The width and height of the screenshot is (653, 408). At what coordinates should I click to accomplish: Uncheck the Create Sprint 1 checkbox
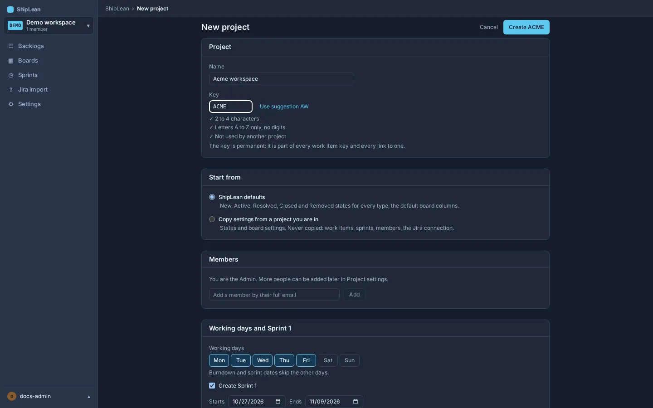click(212, 386)
